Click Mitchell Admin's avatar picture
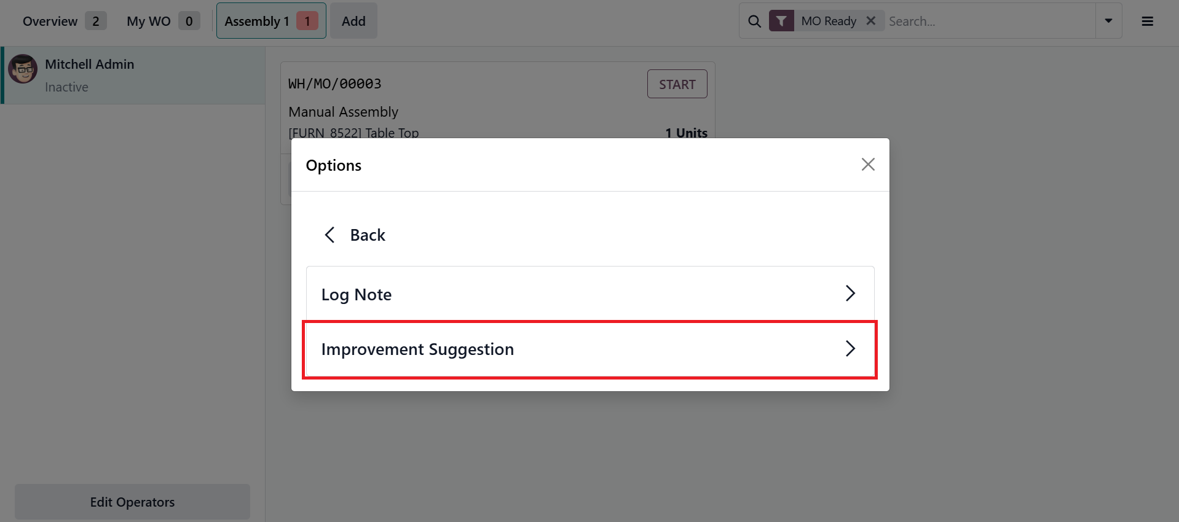Viewport: 1179px width, 522px height. coord(23,69)
